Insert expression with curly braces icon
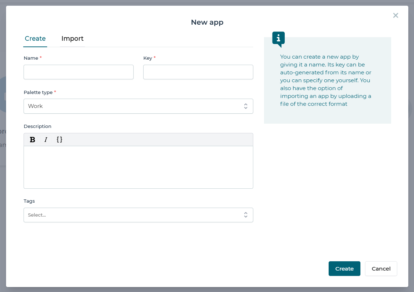 pyautogui.click(x=59, y=140)
